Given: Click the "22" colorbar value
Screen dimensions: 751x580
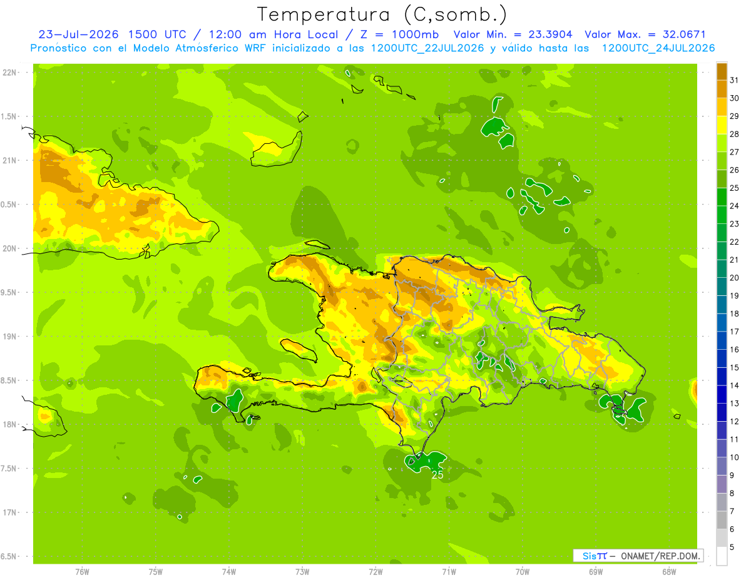Looking at the screenshot, I should 735,242.
